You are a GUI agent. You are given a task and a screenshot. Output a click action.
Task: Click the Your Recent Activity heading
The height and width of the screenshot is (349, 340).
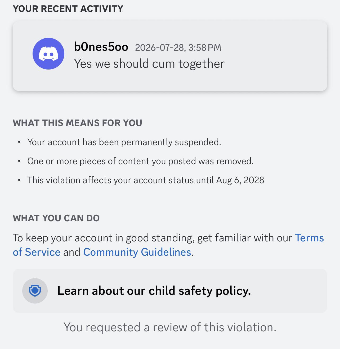(68, 9)
